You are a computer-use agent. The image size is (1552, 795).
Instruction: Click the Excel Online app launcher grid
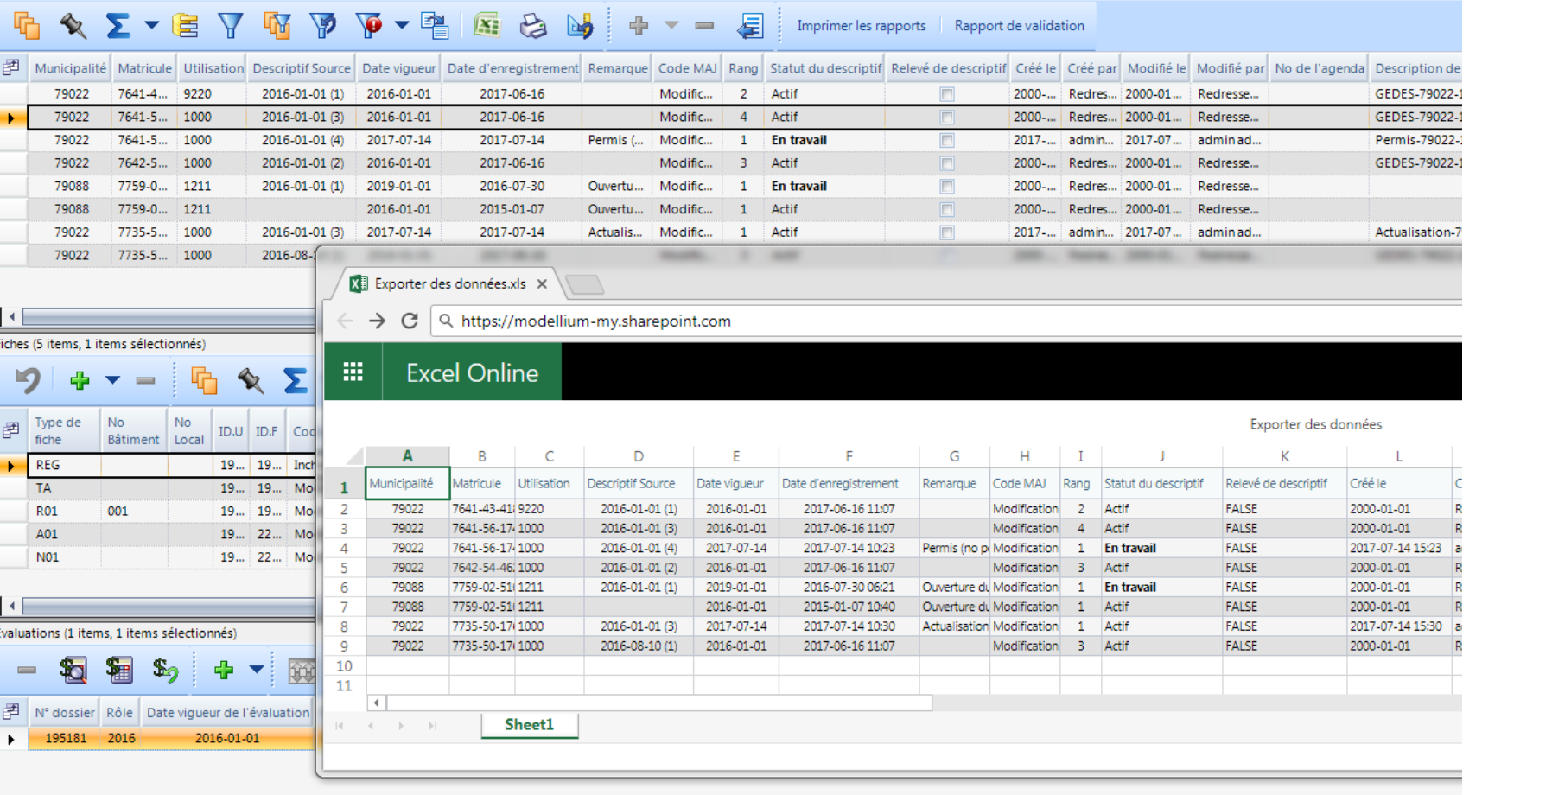(x=353, y=372)
